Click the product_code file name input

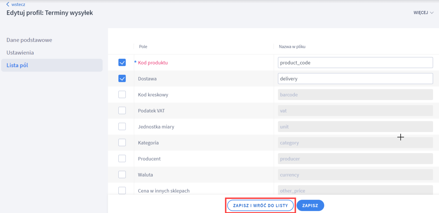coord(355,63)
